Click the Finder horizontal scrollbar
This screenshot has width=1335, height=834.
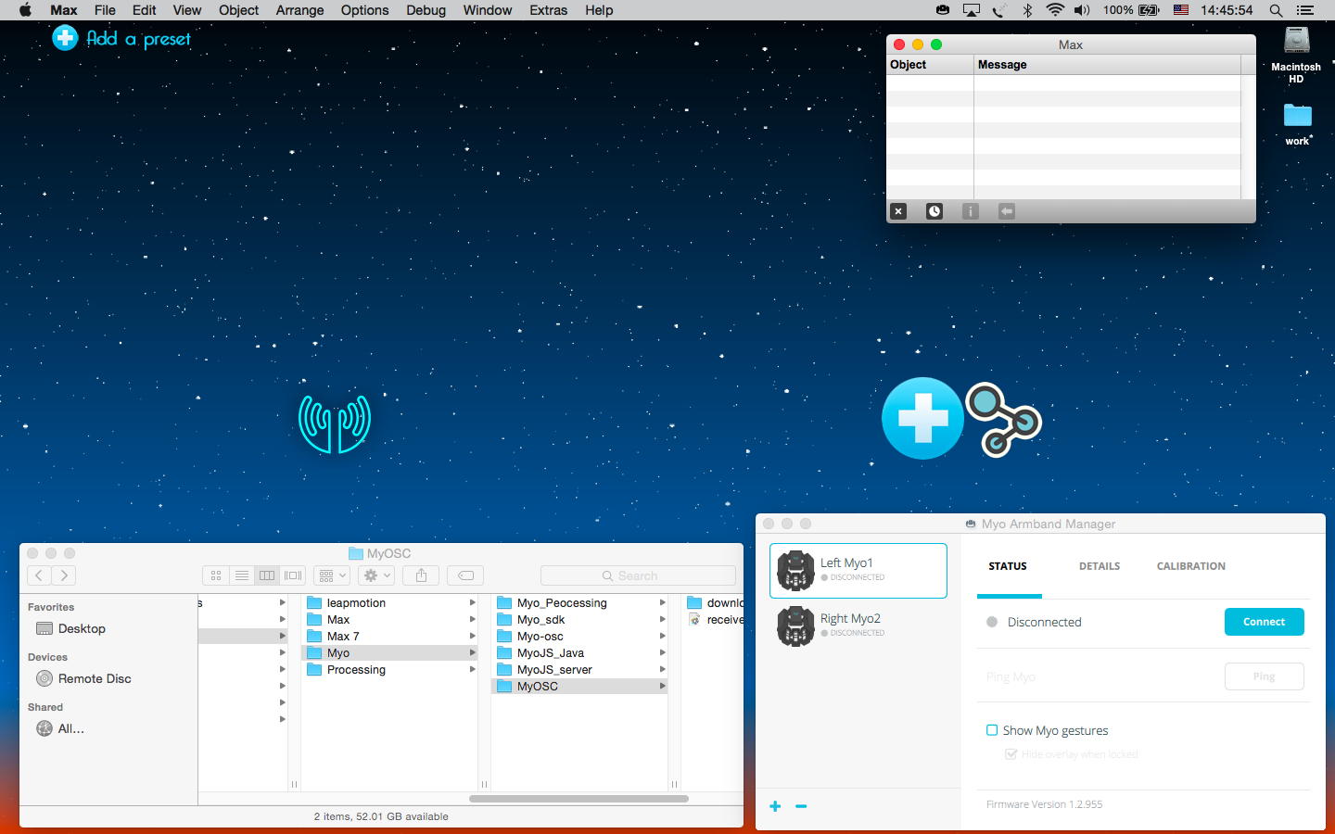pyautogui.click(x=578, y=799)
